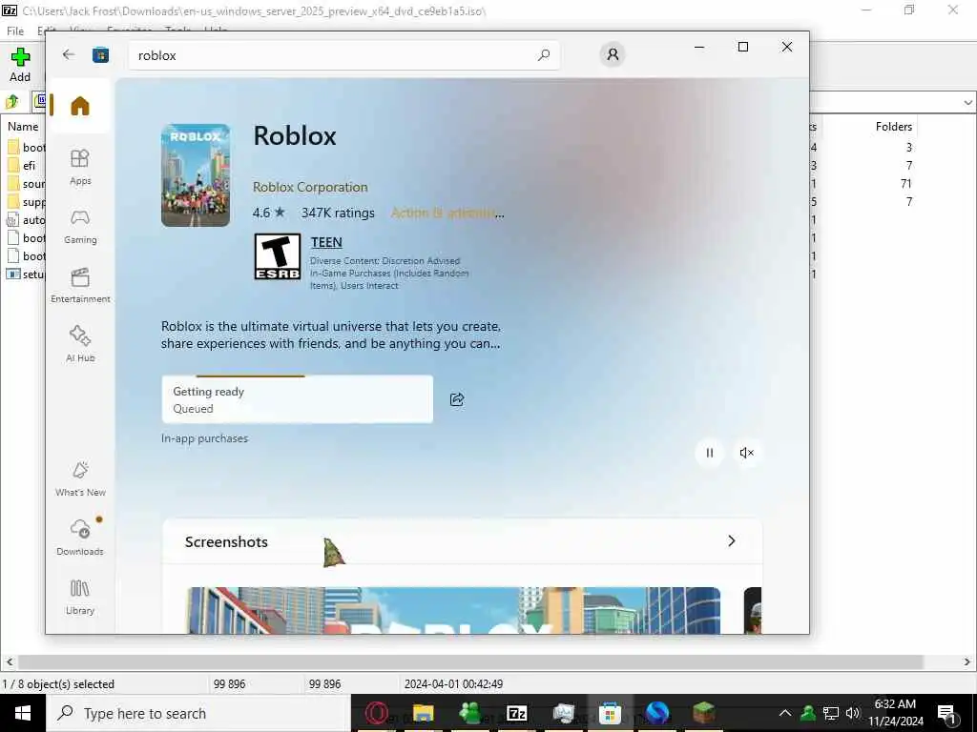Select the first boot folder in 7-Zip
977x732 pixels.
(x=26, y=148)
